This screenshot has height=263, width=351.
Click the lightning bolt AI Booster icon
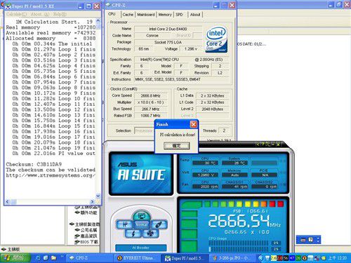pos(133,234)
